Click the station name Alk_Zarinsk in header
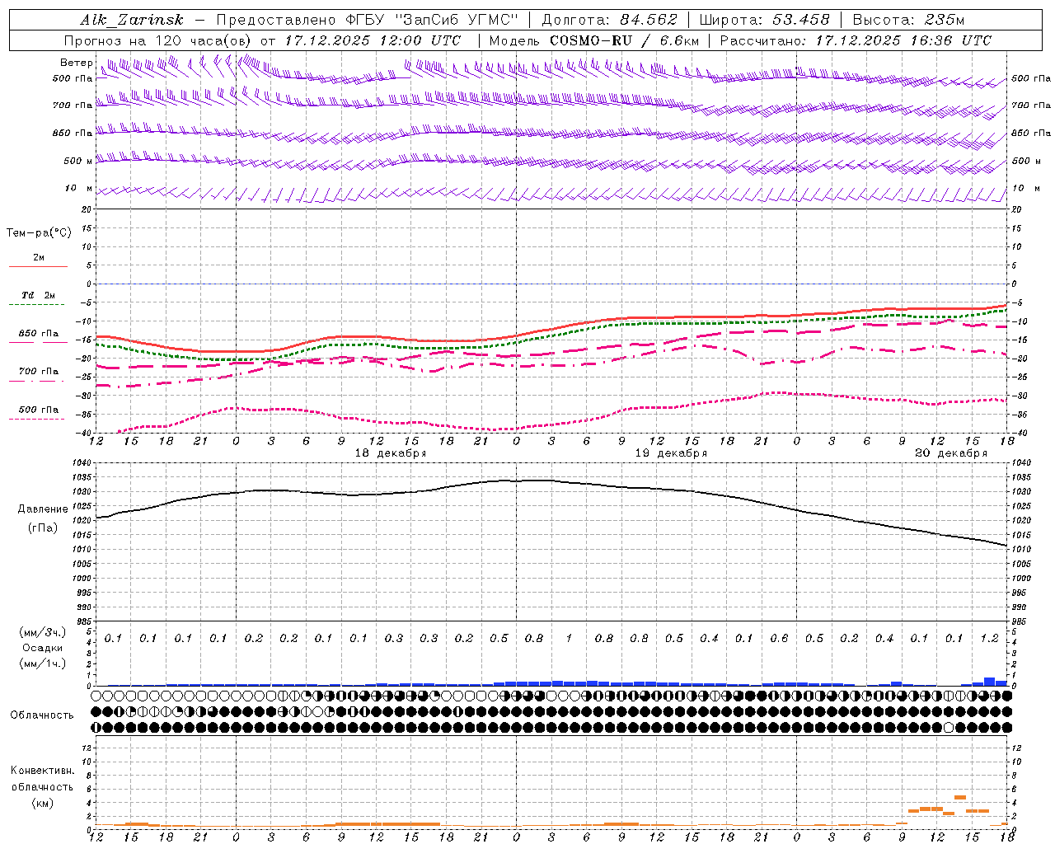 (x=133, y=20)
